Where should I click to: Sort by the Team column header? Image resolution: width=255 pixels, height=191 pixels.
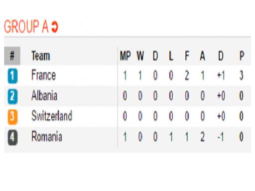point(41,56)
